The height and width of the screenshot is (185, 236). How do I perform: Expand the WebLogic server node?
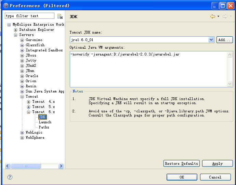point(22,133)
